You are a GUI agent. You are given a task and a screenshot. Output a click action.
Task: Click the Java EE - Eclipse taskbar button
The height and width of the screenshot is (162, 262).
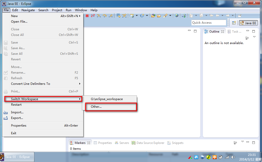coord(17,157)
